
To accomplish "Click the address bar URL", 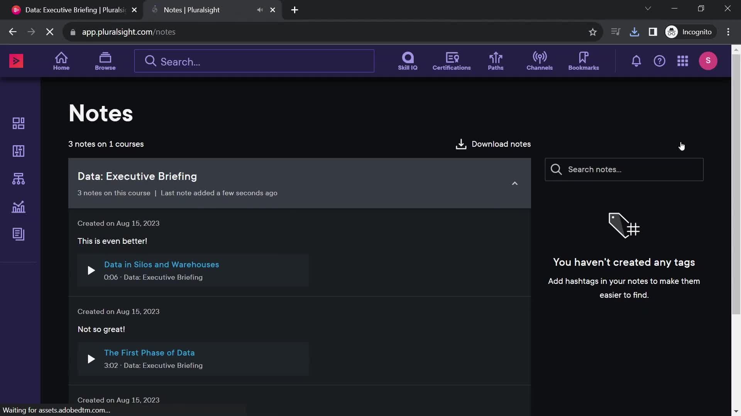I will [x=129, y=32].
